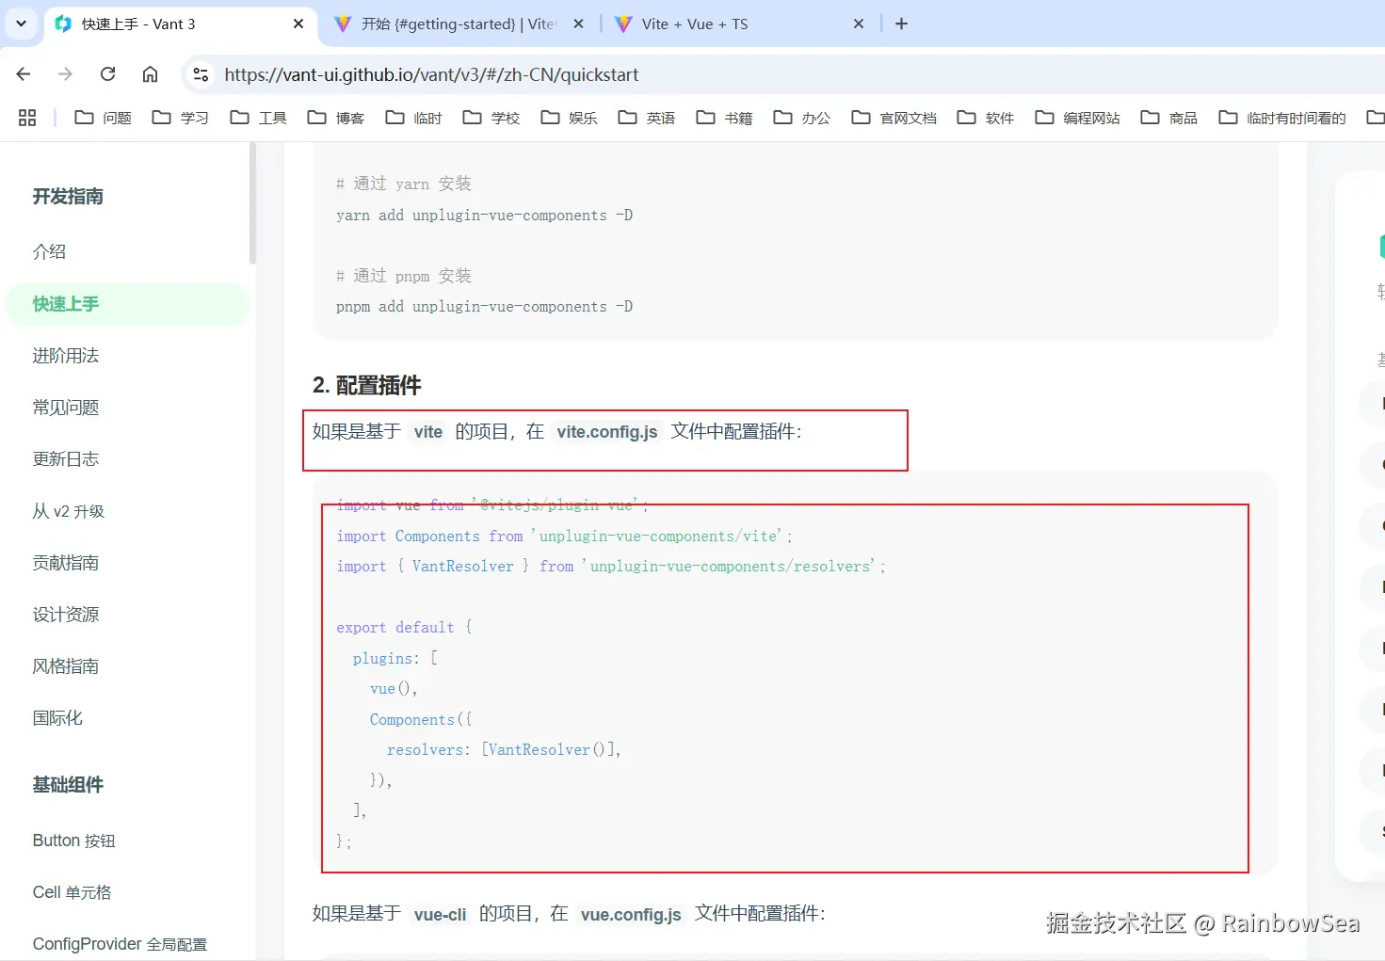Close the 快速上手 - Vant 3 tab
Viewport: 1385px width, 961px height.
point(298,24)
